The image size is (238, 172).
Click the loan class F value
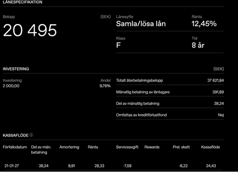point(118,45)
